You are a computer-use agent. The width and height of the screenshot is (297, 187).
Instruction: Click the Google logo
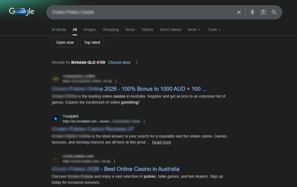pyautogui.click(x=21, y=12)
